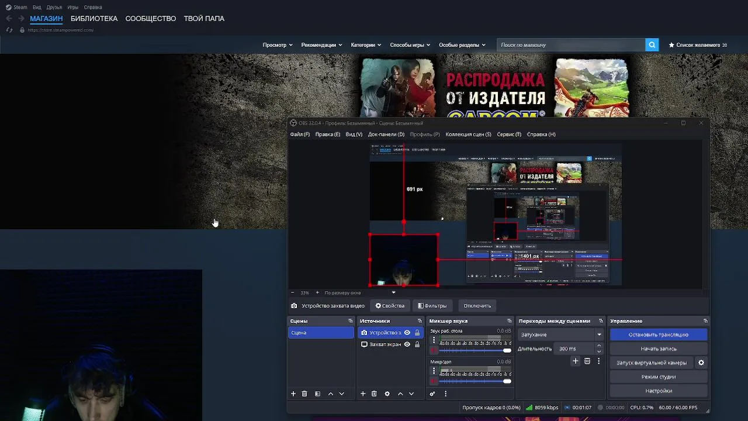Expand the Рекомендации store menu

[321, 45]
